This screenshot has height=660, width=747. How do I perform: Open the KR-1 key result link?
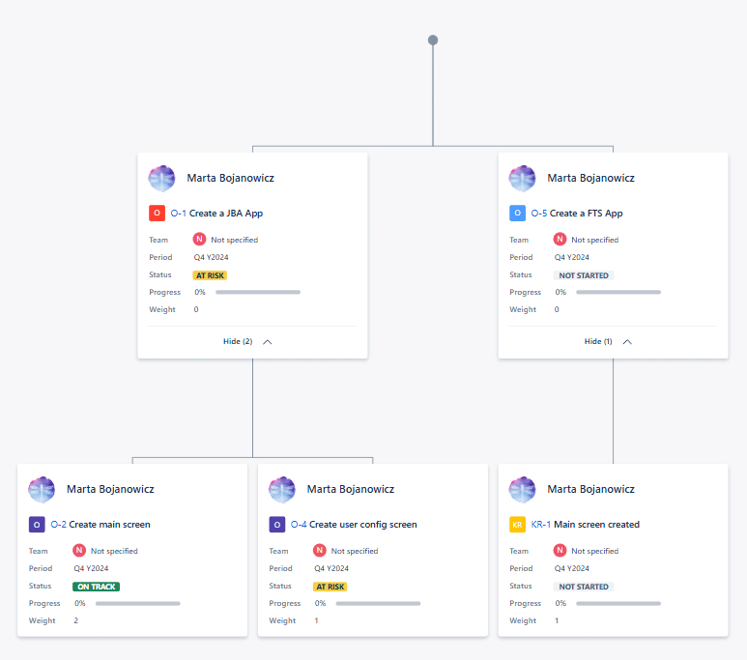point(540,525)
